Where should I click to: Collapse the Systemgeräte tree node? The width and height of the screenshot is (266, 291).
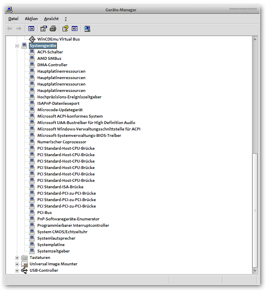tap(17, 46)
